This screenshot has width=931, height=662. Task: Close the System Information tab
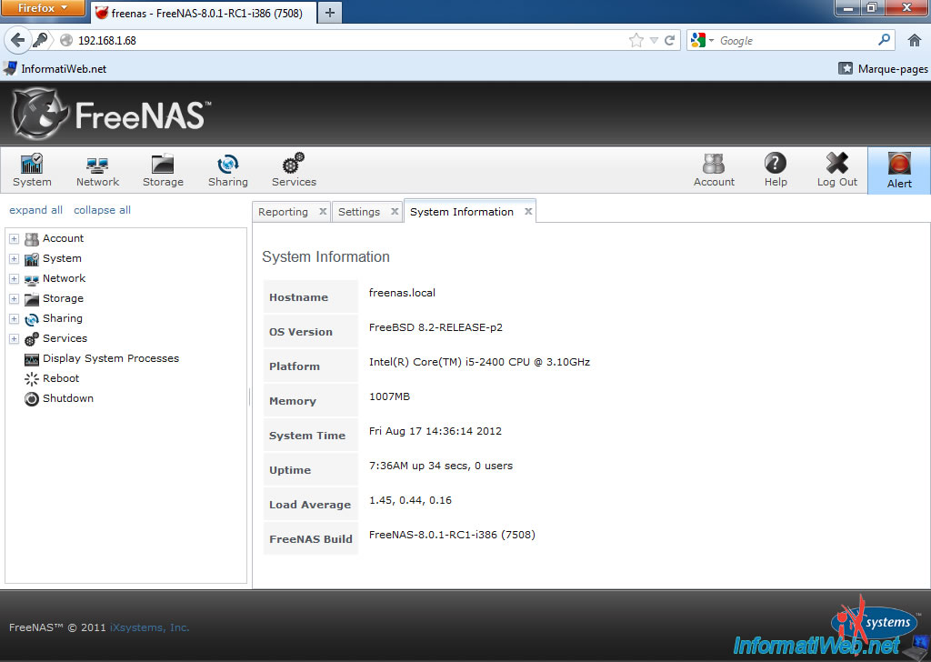(528, 211)
